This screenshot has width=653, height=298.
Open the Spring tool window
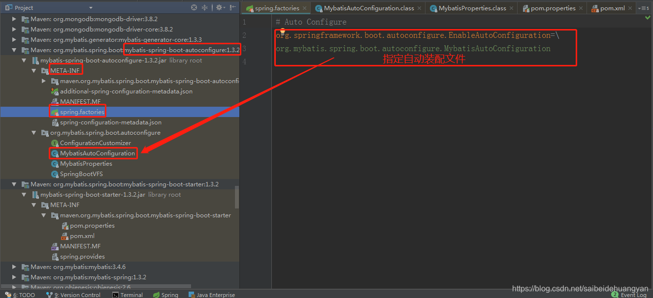(x=165, y=295)
